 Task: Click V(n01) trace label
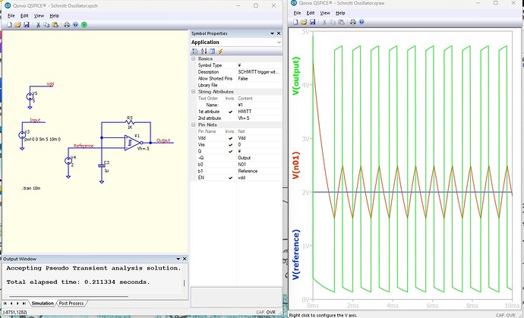pos(296,165)
